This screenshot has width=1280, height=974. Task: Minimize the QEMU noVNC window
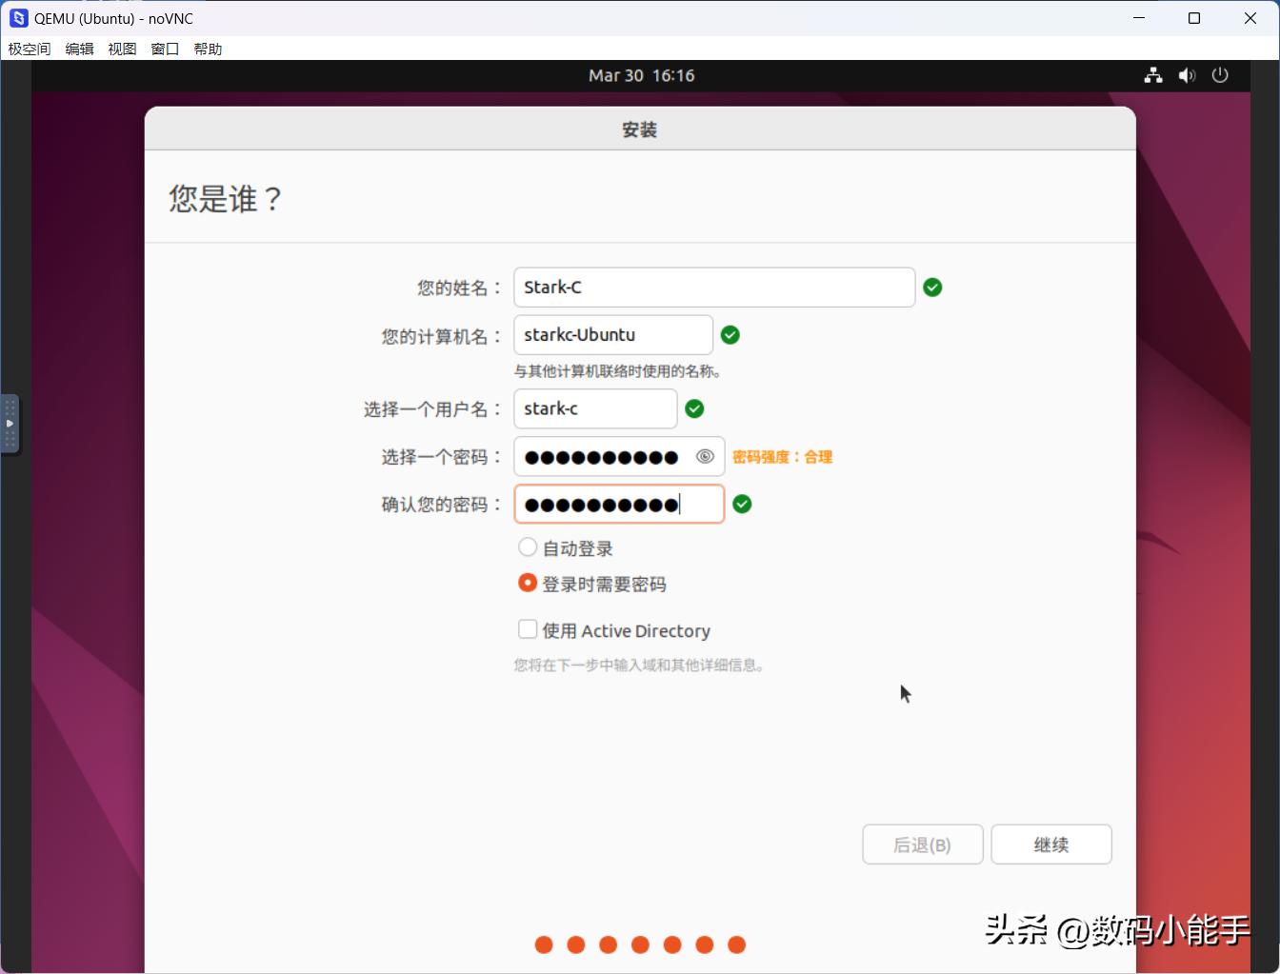[x=1139, y=18]
